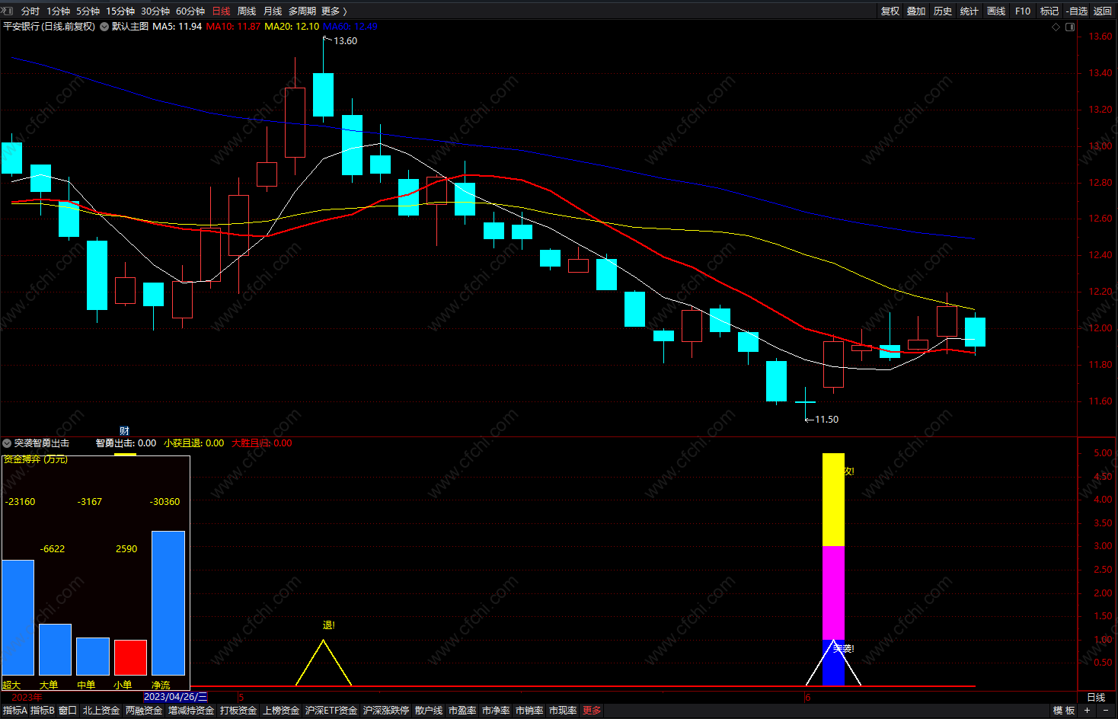This screenshot has height=719, width=1118.
Task: Open 统计 statistics
Action: pyautogui.click(x=969, y=11)
